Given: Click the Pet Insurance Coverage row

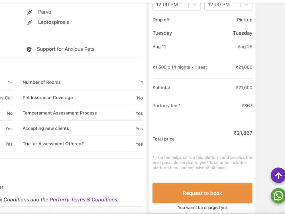Looking at the screenshot, I should (83, 98).
